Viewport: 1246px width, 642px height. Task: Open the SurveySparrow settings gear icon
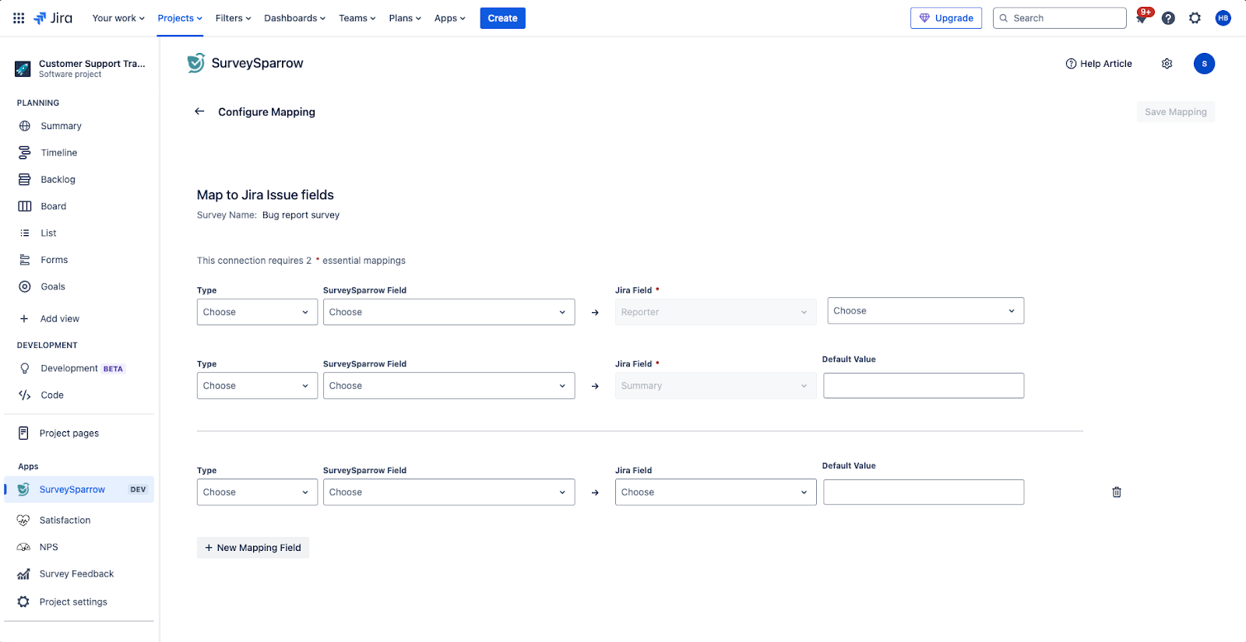coord(1167,64)
